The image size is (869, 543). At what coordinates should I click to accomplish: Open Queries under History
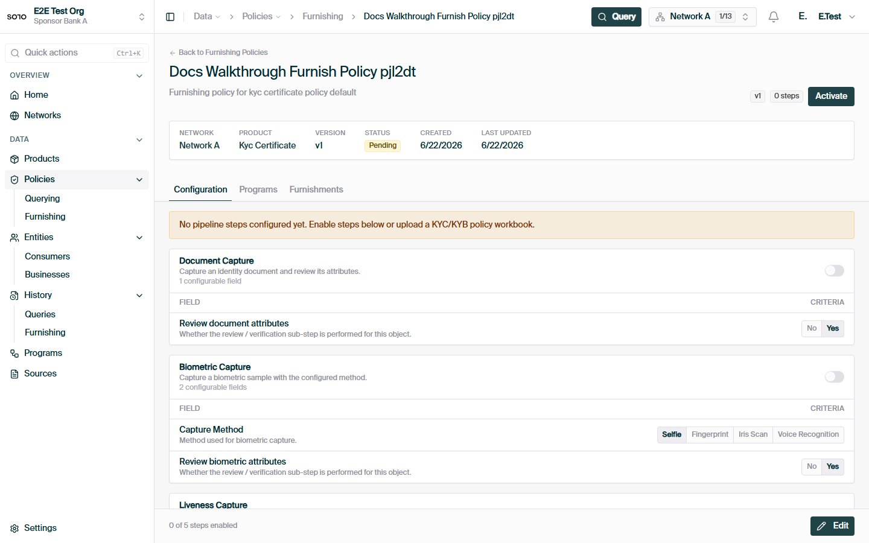tap(40, 314)
